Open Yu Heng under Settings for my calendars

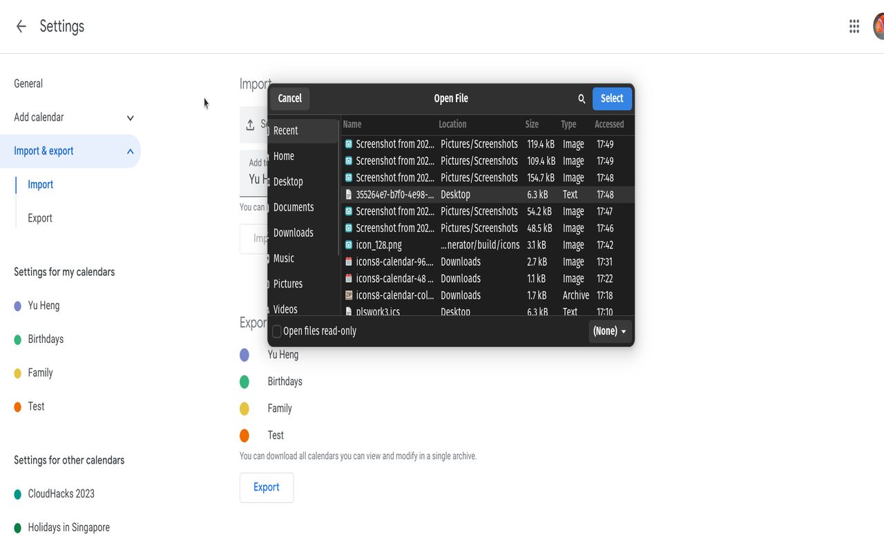(44, 305)
